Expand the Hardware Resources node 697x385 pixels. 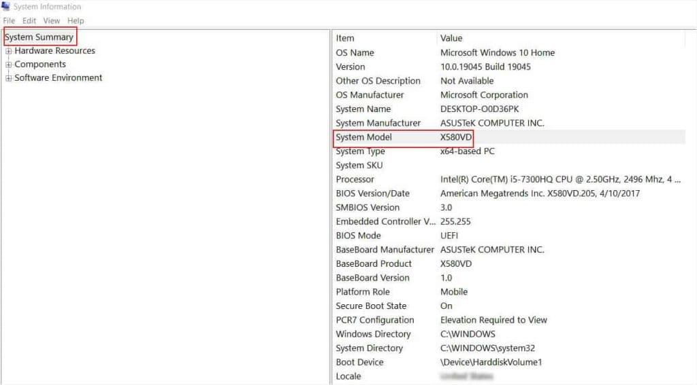click(9, 51)
